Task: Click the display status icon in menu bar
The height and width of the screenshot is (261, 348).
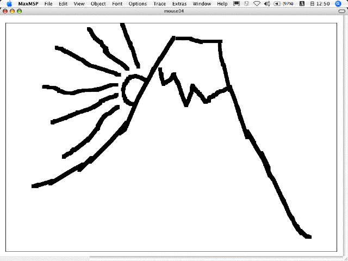Action: click(237, 4)
